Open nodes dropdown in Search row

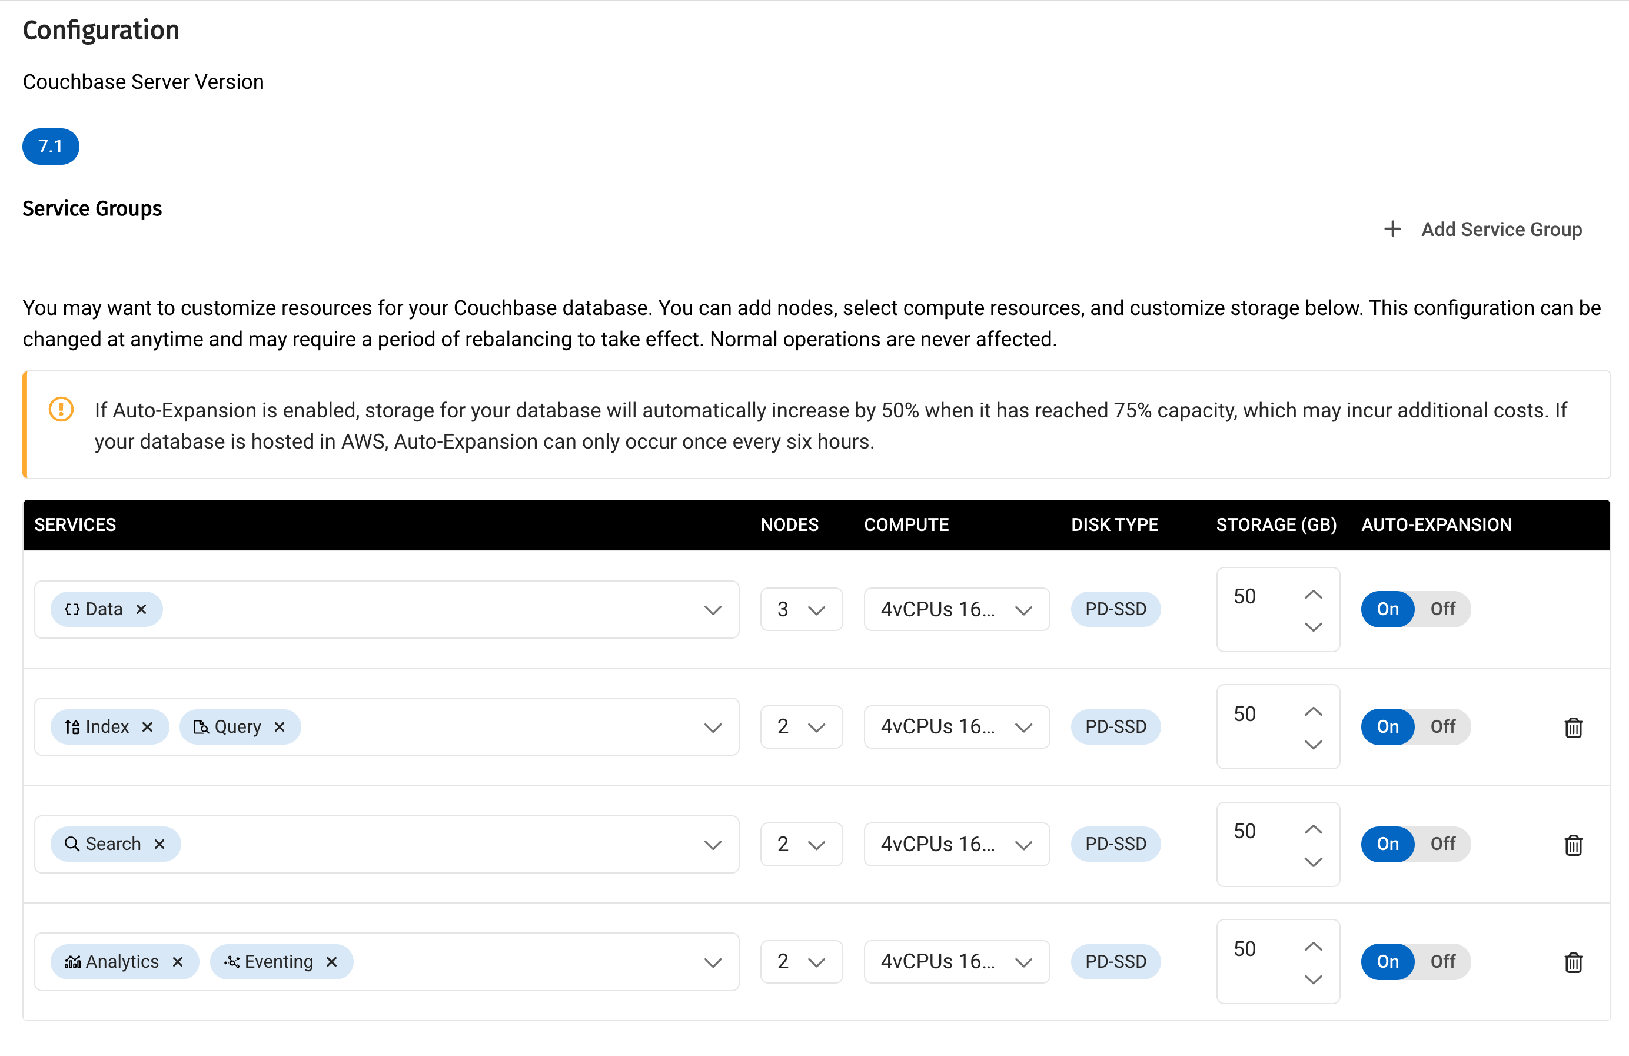802,844
